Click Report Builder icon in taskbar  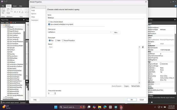(121, 107)
